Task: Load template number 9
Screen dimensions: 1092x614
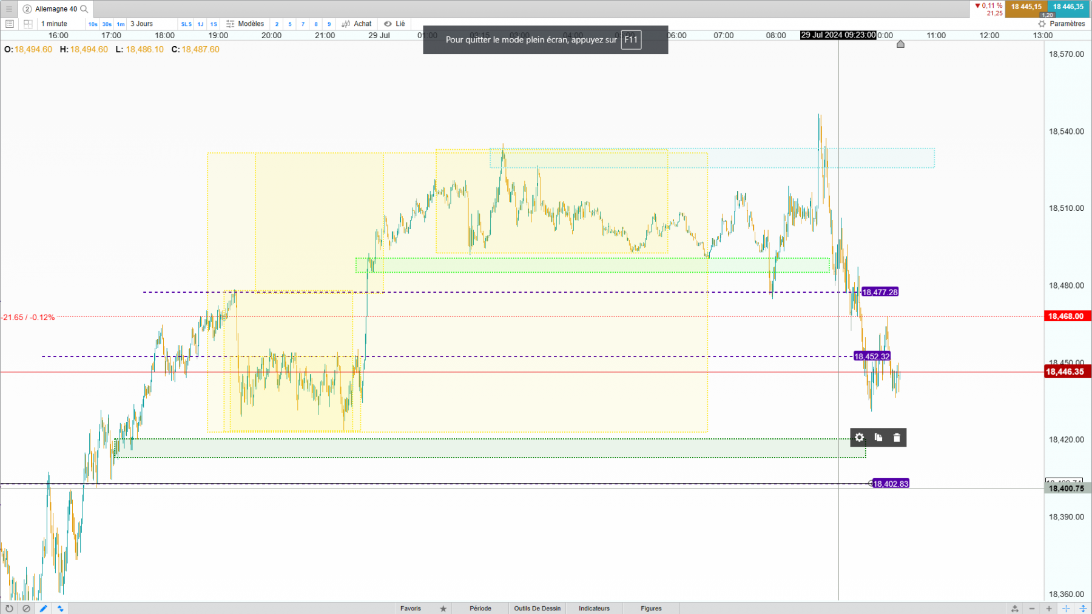Action: [x=329, y=24]
